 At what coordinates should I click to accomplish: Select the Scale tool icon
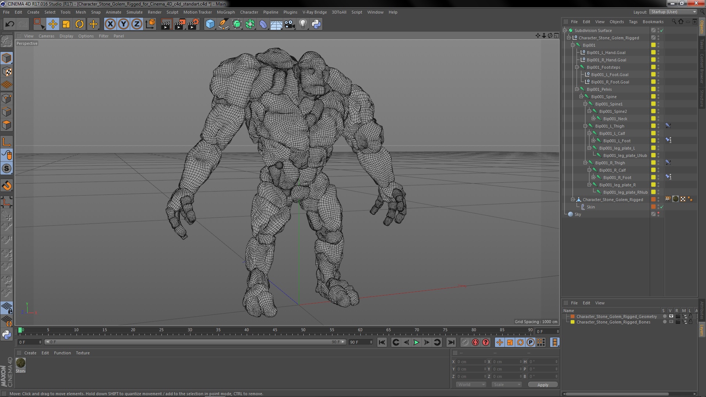point(66,24)
